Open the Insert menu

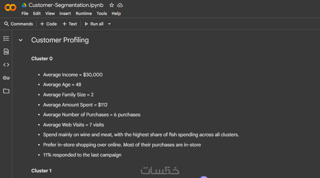[65, 13]
